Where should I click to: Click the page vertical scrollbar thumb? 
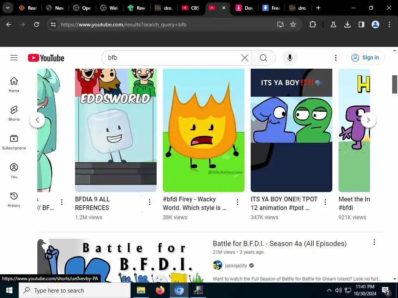(x=395, y=84)
